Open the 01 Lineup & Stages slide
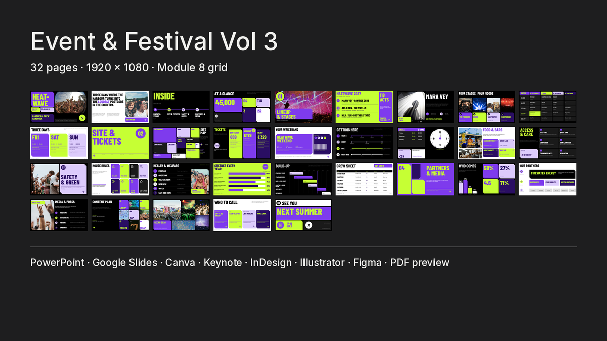 (303, 107)
